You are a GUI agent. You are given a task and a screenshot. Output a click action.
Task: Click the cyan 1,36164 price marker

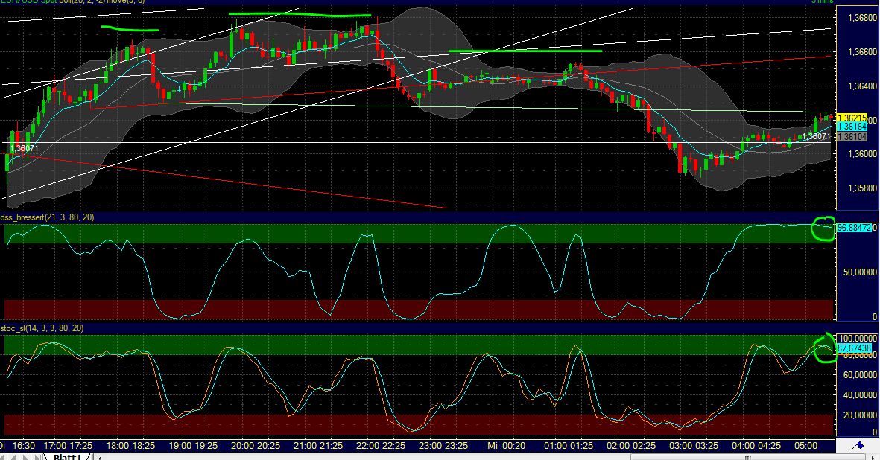click(x=851, y=127)
